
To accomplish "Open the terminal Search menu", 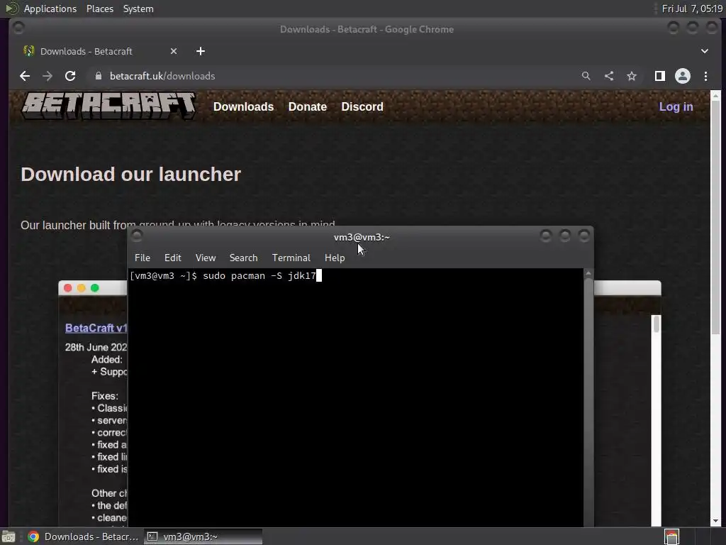I will pos(244,258).
